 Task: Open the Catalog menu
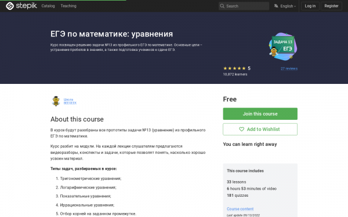tap(48, 6)
